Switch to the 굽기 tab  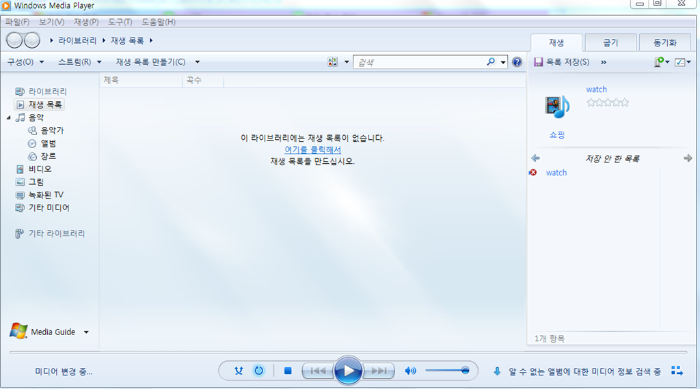(610, 43)
